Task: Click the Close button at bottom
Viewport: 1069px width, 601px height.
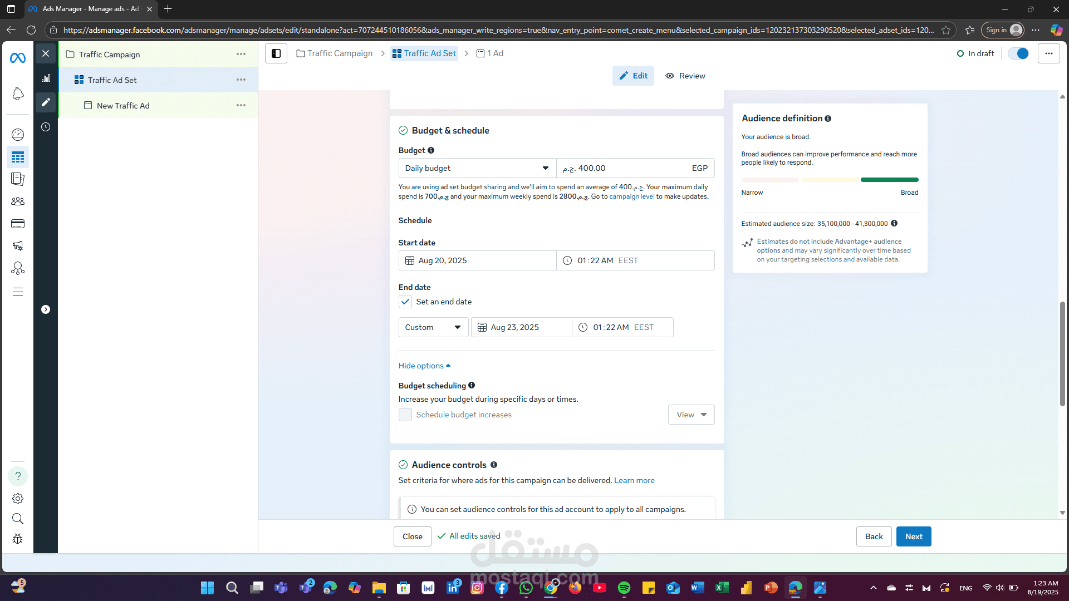Action: 413,536
